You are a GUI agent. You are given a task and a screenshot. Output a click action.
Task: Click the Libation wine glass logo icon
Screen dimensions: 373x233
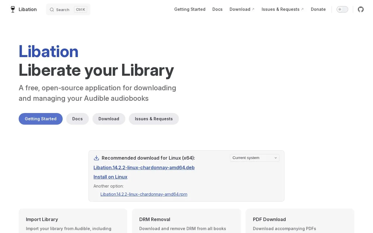[13, 9]
